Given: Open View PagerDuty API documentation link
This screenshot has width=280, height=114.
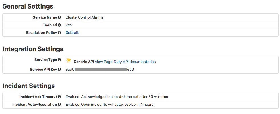Looking at the screenshot, I should point(125,62).
